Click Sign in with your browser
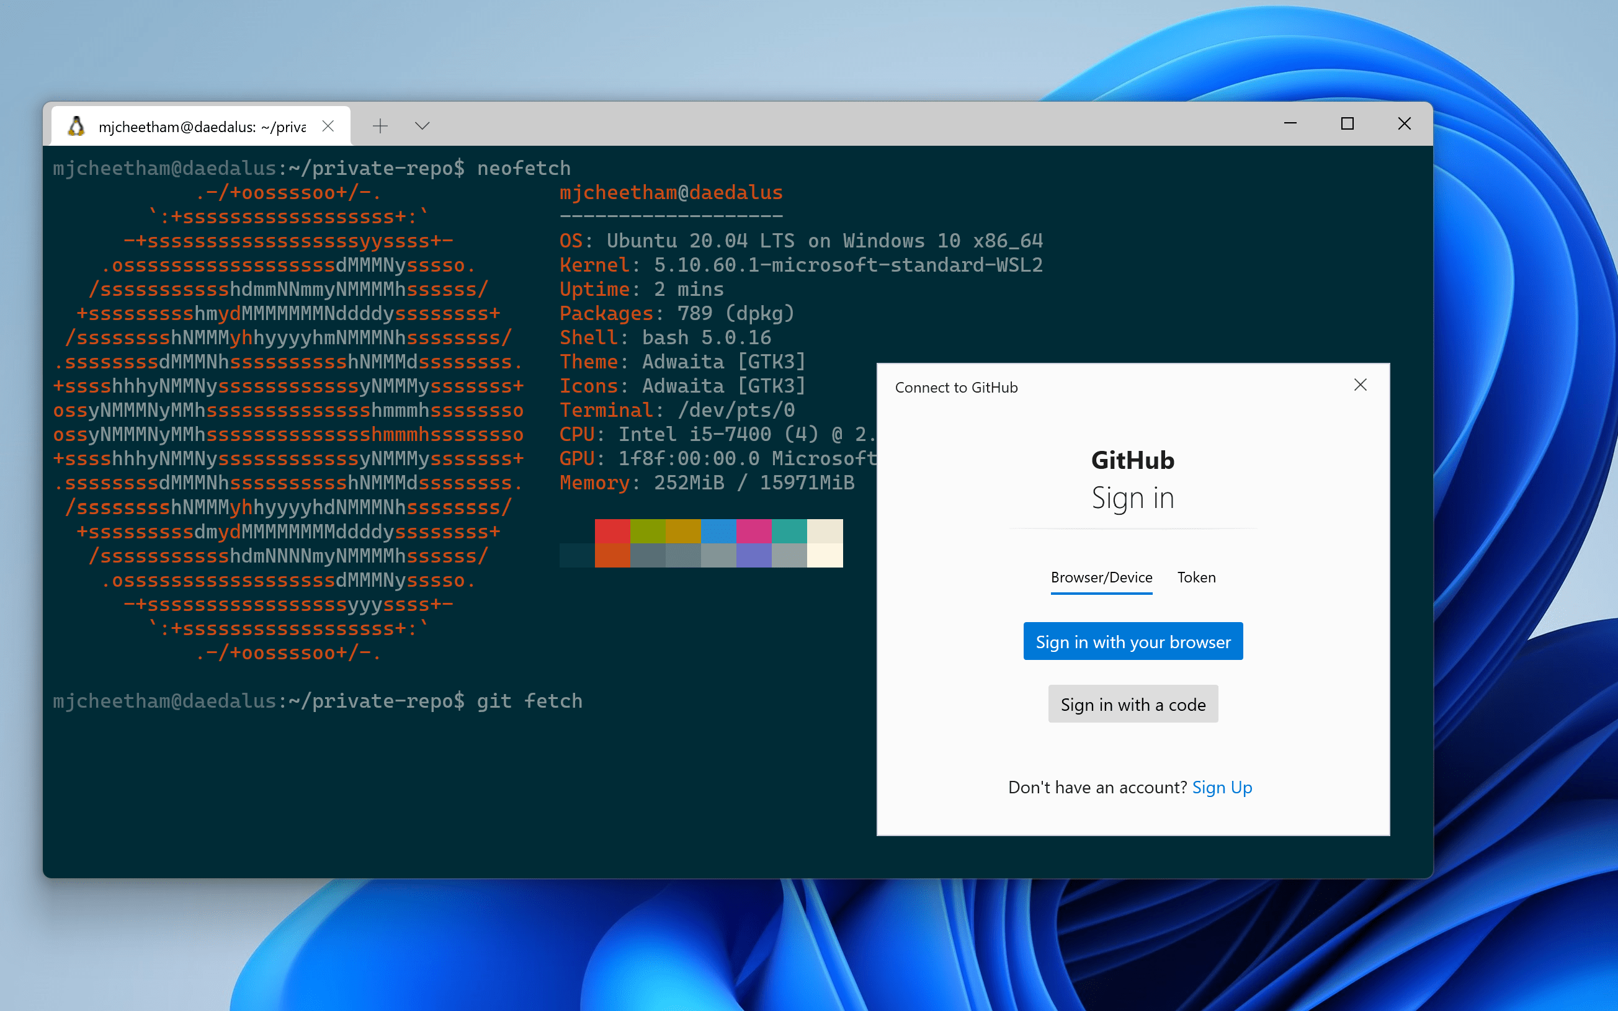 pyautogui.click(x=1133, y=641)
